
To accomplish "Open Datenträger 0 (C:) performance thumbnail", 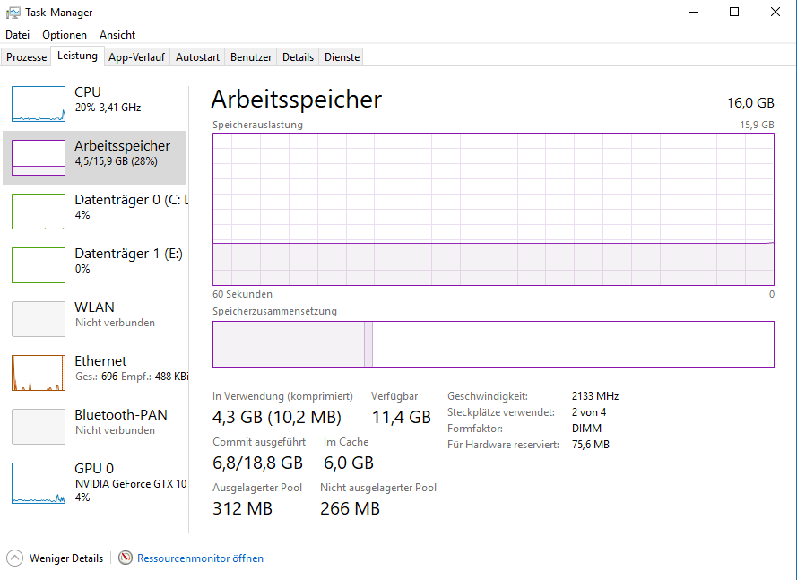I will click(x=39, y=212).
